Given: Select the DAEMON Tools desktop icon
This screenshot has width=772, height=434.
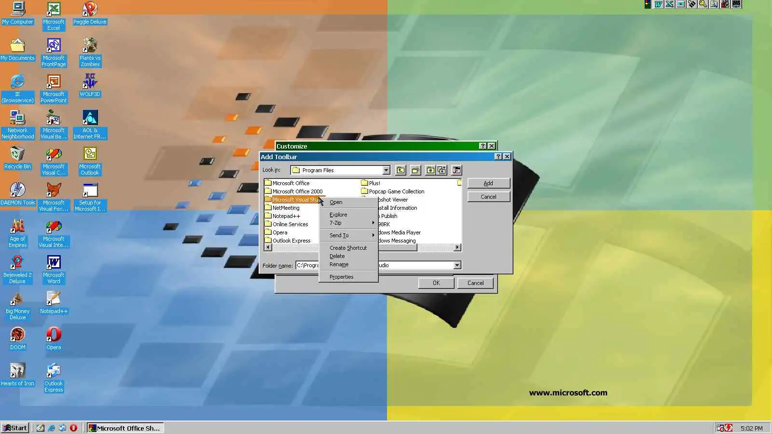Looking at the screenshot, I should coord(17,194).
